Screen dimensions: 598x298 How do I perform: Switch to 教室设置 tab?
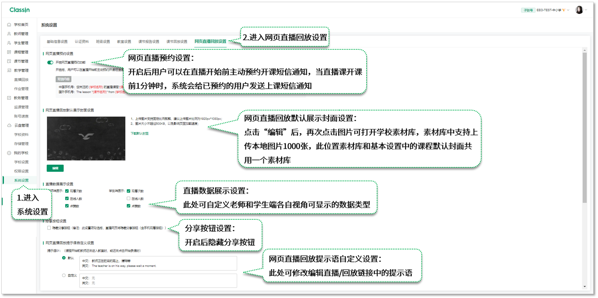[x=124, y=42]
